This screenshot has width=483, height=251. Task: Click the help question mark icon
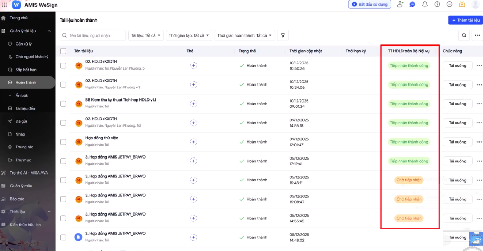[437, 5]
